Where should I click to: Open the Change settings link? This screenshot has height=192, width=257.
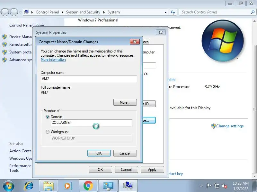coord(230,126)
